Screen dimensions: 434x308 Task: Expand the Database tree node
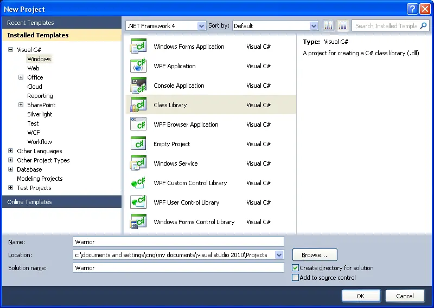[10, 169]
